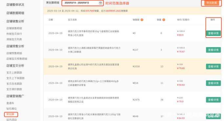The image size is (224, 121).
Task: Collapse the 店铺营销推广 section marker
Action: tap(3, 96)
